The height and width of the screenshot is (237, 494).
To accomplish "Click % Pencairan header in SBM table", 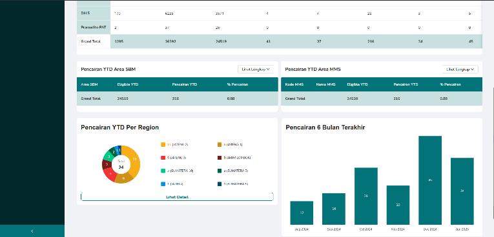I will point(238,84).
